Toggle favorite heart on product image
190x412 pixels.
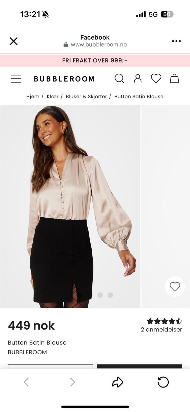175,287
